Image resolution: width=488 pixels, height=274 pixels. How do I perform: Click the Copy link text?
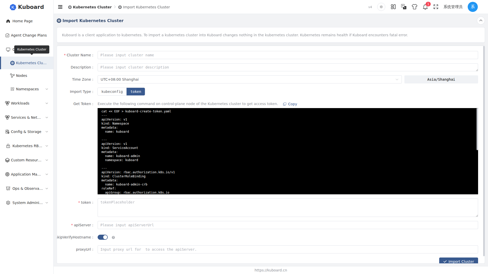pos(293,104)
